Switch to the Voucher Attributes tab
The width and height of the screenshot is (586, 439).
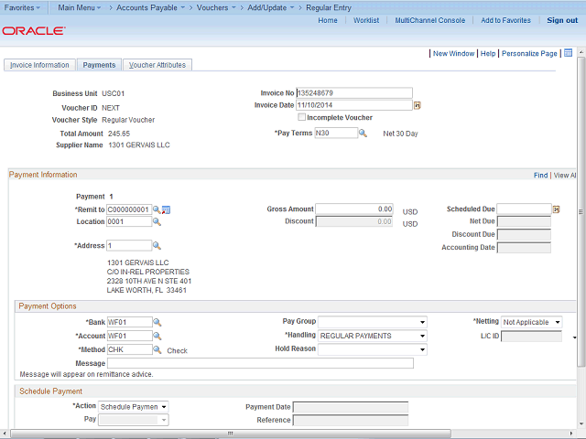tap(157, 65)
